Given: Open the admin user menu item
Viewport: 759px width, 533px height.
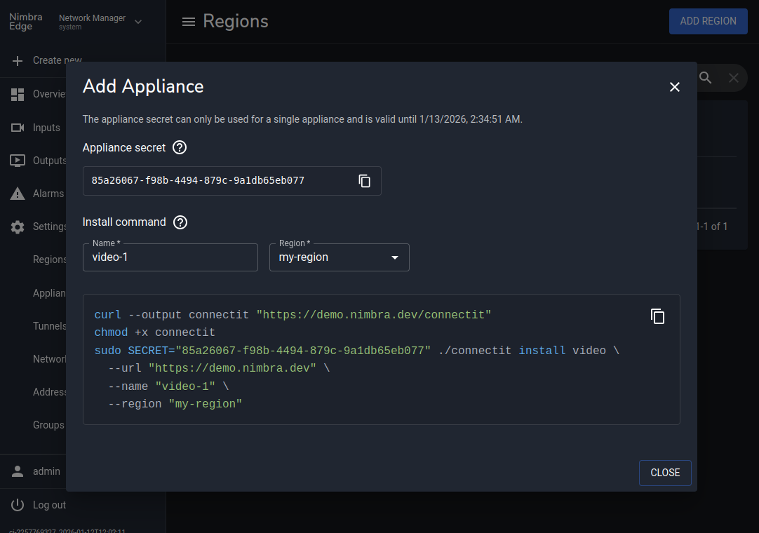Looking at the screenshot, I should point(46,471).
